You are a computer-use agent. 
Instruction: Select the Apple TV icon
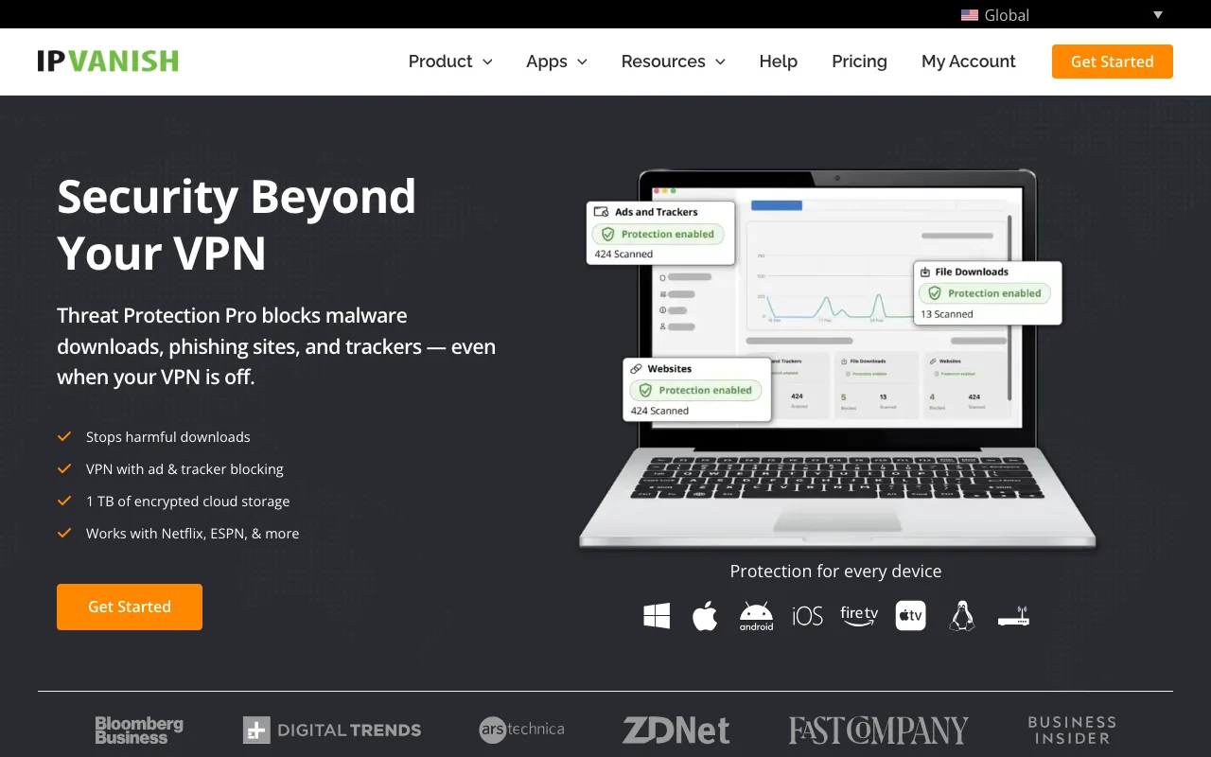pyautogui.click(x=911, y=616)
